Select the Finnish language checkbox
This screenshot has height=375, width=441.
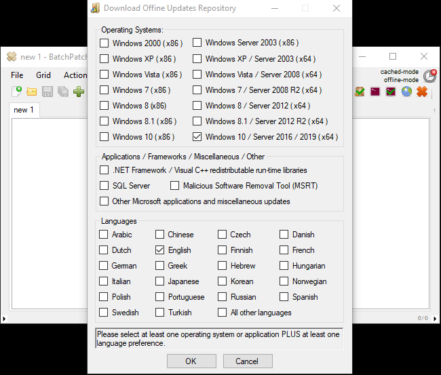point(222,250)
